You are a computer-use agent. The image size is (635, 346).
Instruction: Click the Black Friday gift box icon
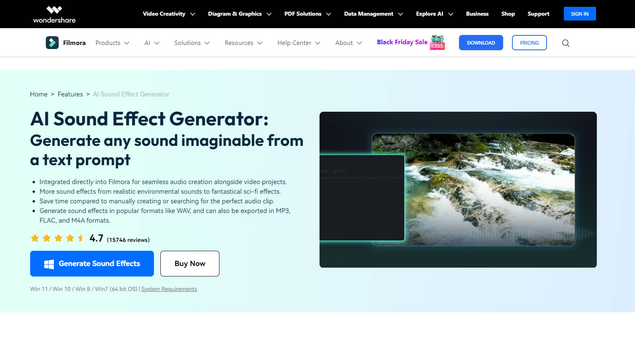coord(437,42)
